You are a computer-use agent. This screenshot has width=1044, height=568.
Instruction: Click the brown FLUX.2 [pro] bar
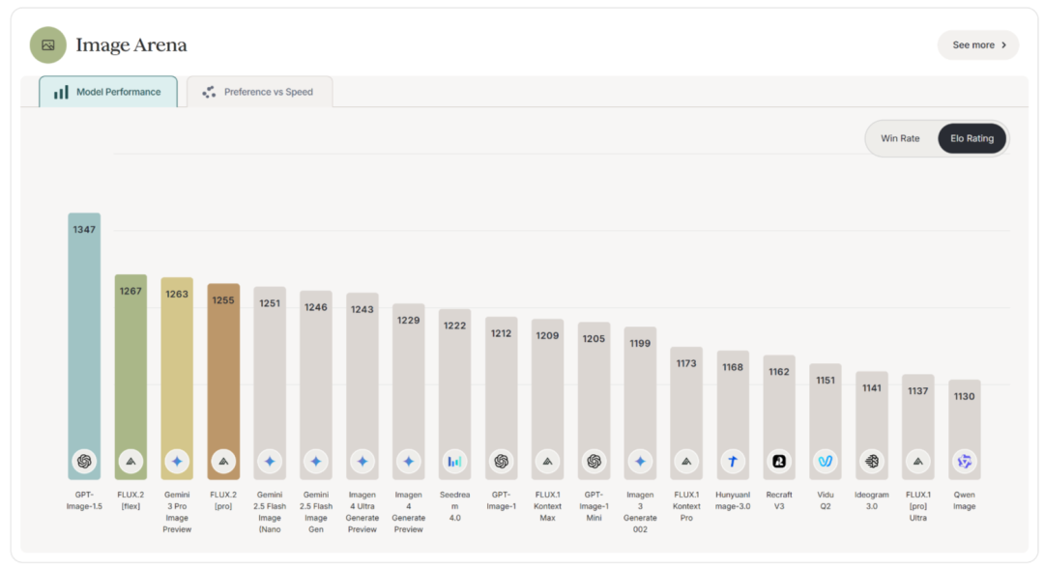[x=223, y=382]
